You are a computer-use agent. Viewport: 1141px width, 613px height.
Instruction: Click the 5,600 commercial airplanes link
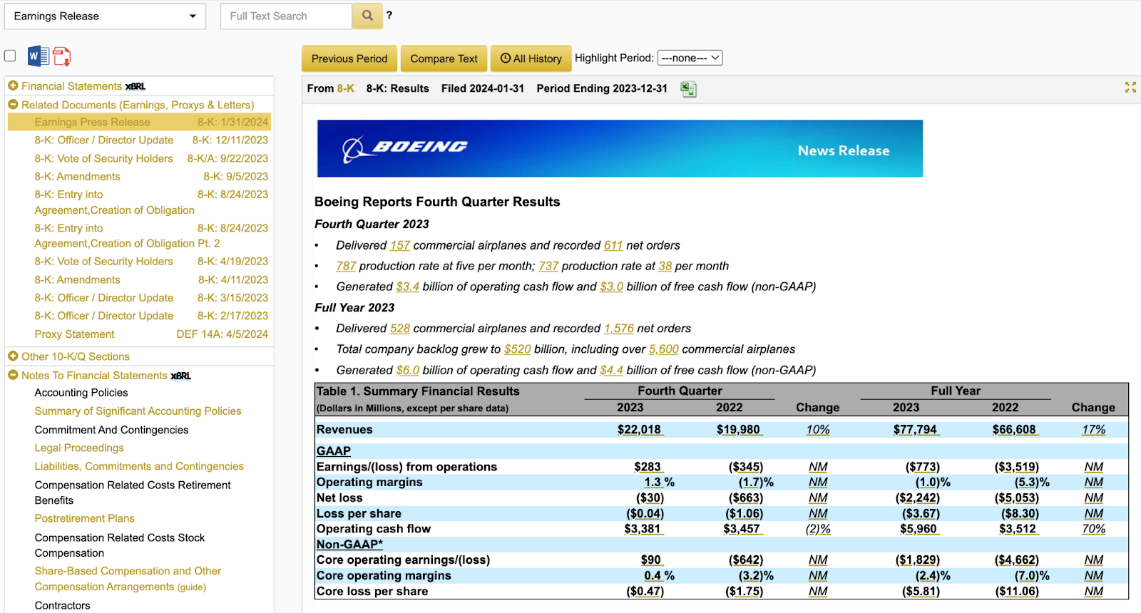point(663,349)
